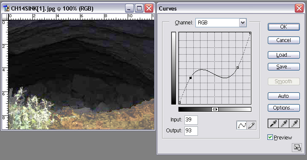The width and height of the screenshot is (307, 160).
Task: Select the upper-right hollow curve point
Action: click(238, 67)
